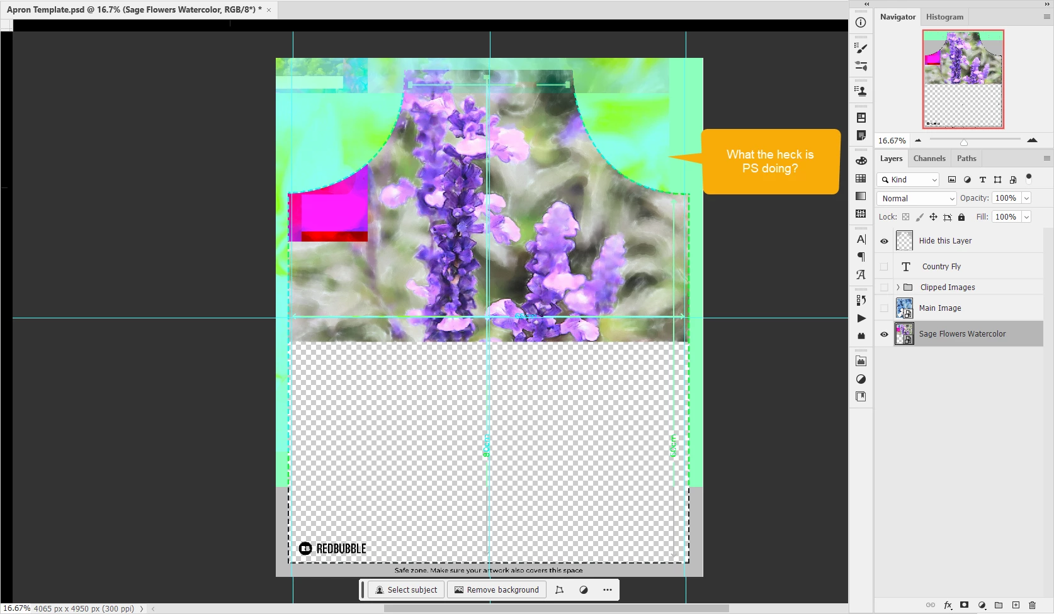This screenshot has height=614, width=1054.
Task: Open the Glyphs panel icon
Action: [x=861, y=275]
